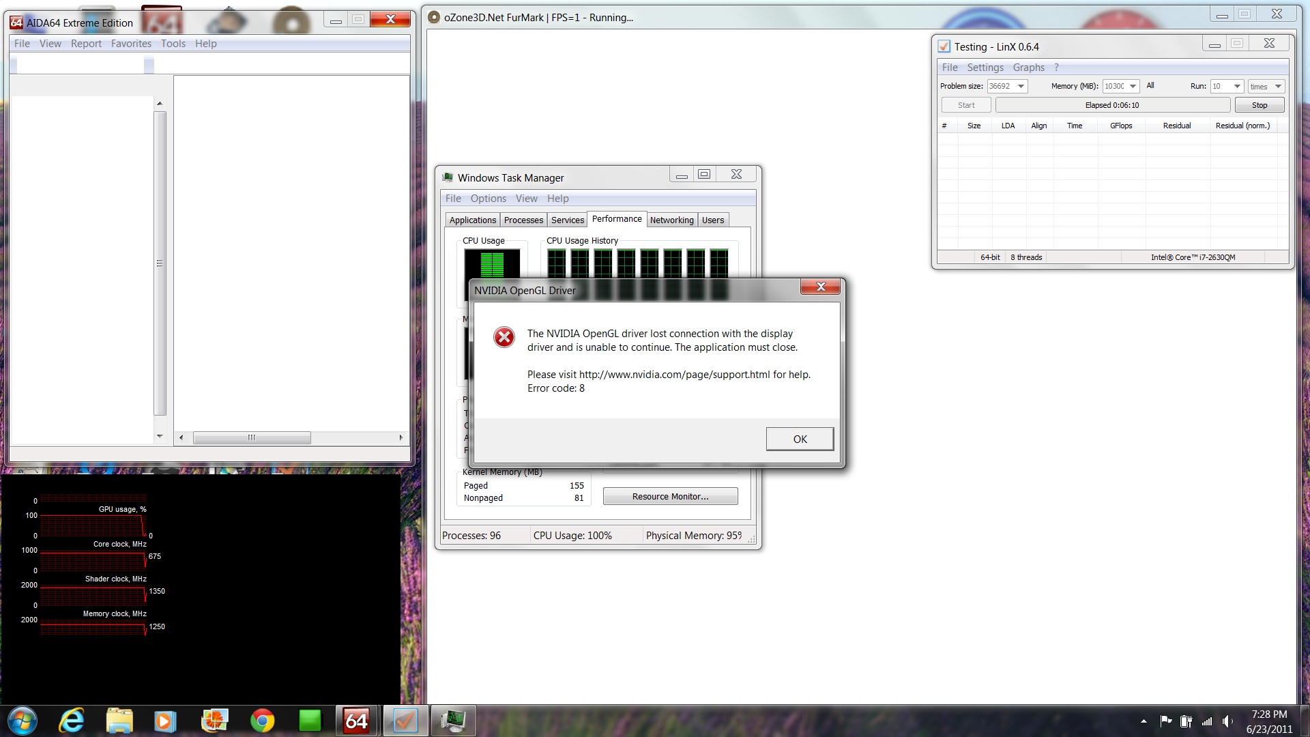Image resolution: width=1310 pixels, height=737 pixels.
Task: Click the CPU Usage meter in Task Manager
Action: click(492, 265)
